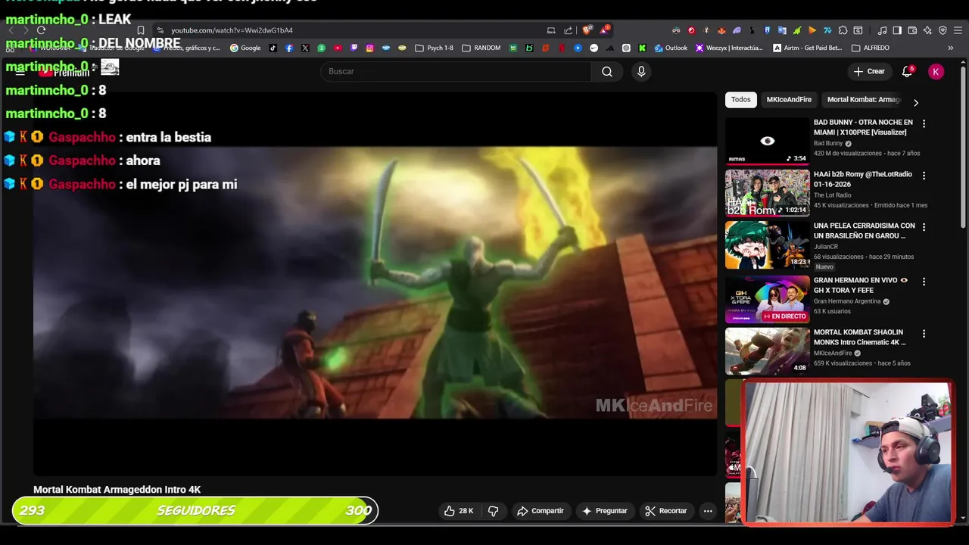Viewport: 969px width, 545px height.
Task: Like the video (28 K)
Action: (x=460, y=511)
